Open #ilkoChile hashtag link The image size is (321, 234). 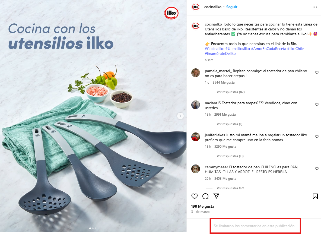point(295,49)
